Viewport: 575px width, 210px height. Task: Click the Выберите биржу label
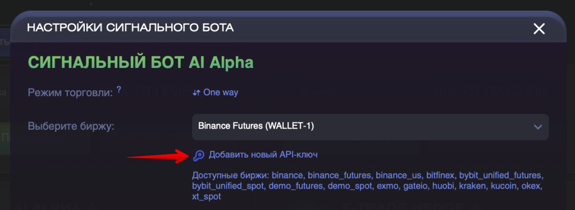click(x=71, y=127)
